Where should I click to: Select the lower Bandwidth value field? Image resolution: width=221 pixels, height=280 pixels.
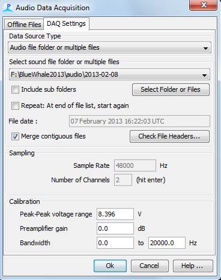115,243
